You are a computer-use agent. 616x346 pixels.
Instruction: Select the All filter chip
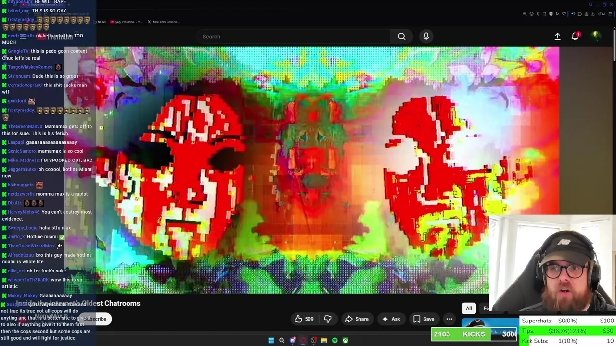coord(469,309)
